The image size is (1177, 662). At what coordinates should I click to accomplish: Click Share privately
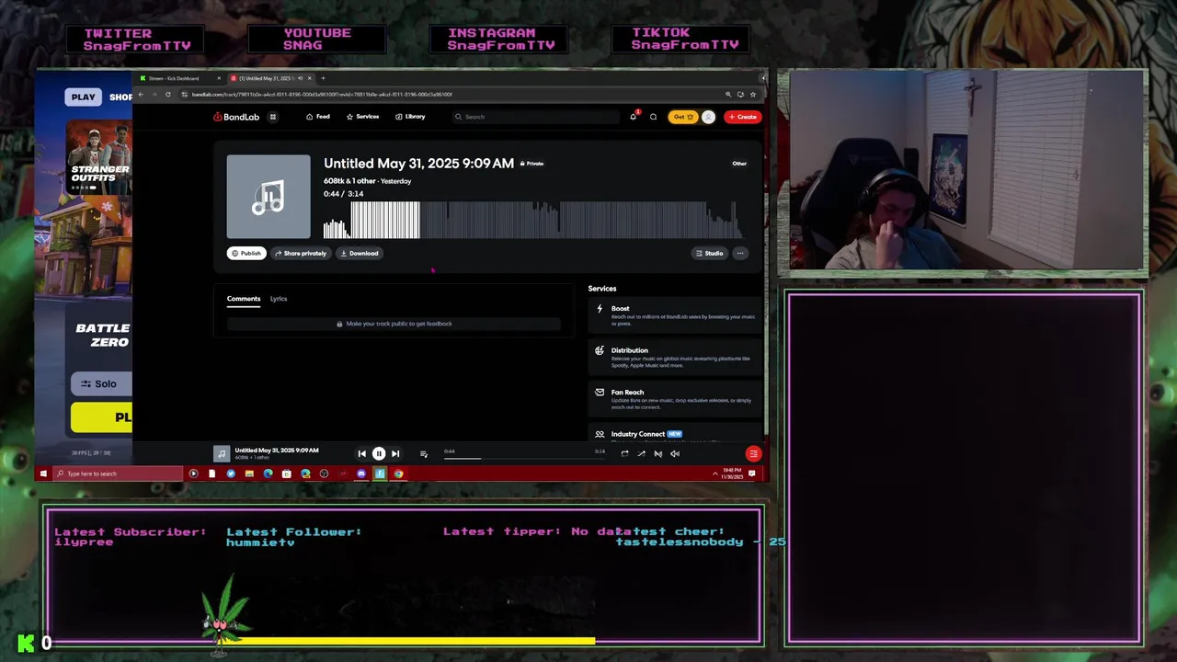coord(301,253)
